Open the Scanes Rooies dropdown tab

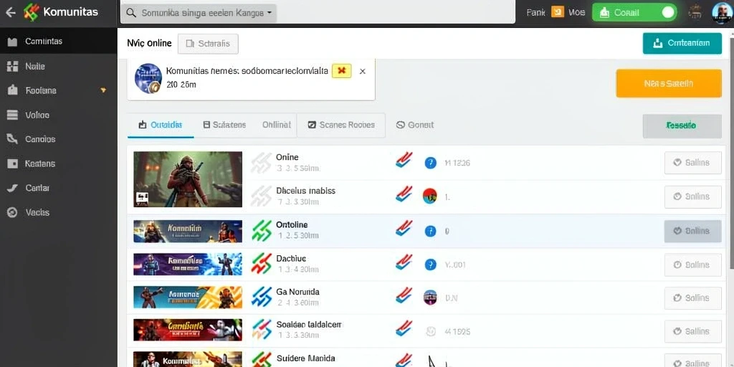341,125
